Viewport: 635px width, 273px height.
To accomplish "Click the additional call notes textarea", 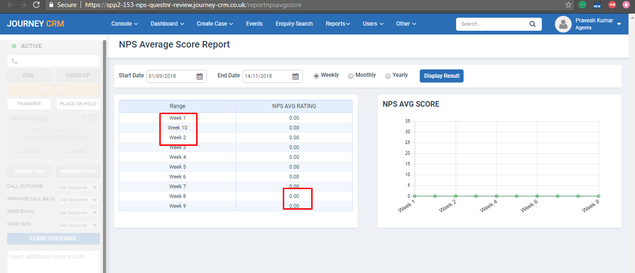I will 54,262.
